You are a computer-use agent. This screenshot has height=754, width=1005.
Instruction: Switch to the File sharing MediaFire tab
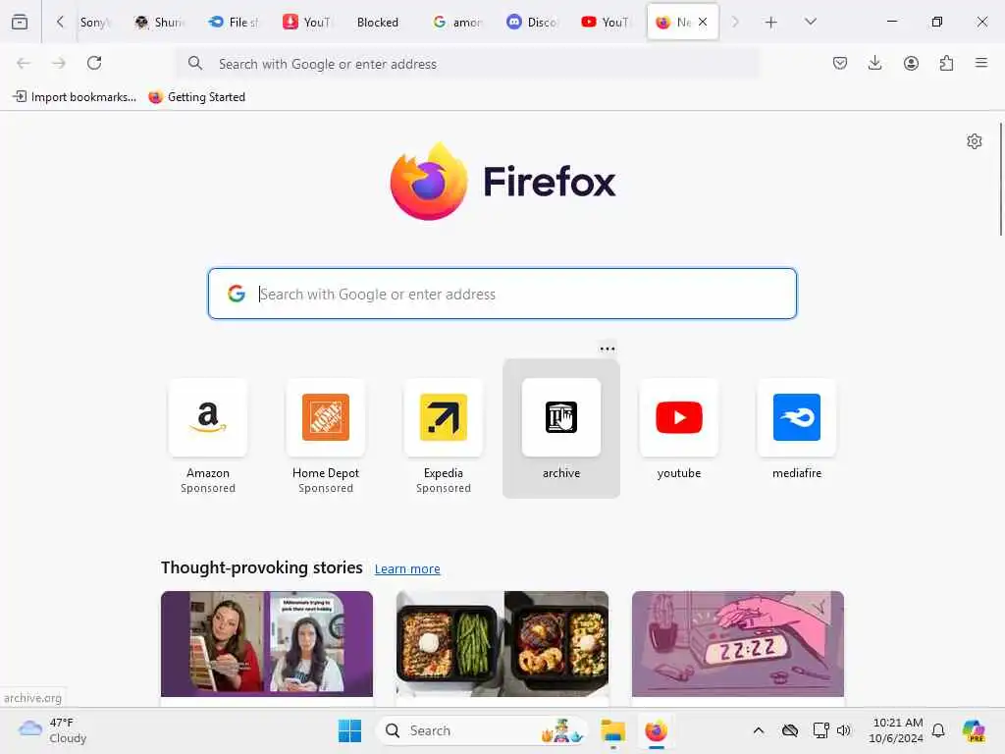(234, 23)
